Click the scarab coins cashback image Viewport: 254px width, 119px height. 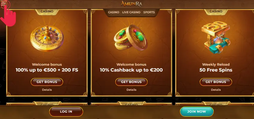click(131, 37)
